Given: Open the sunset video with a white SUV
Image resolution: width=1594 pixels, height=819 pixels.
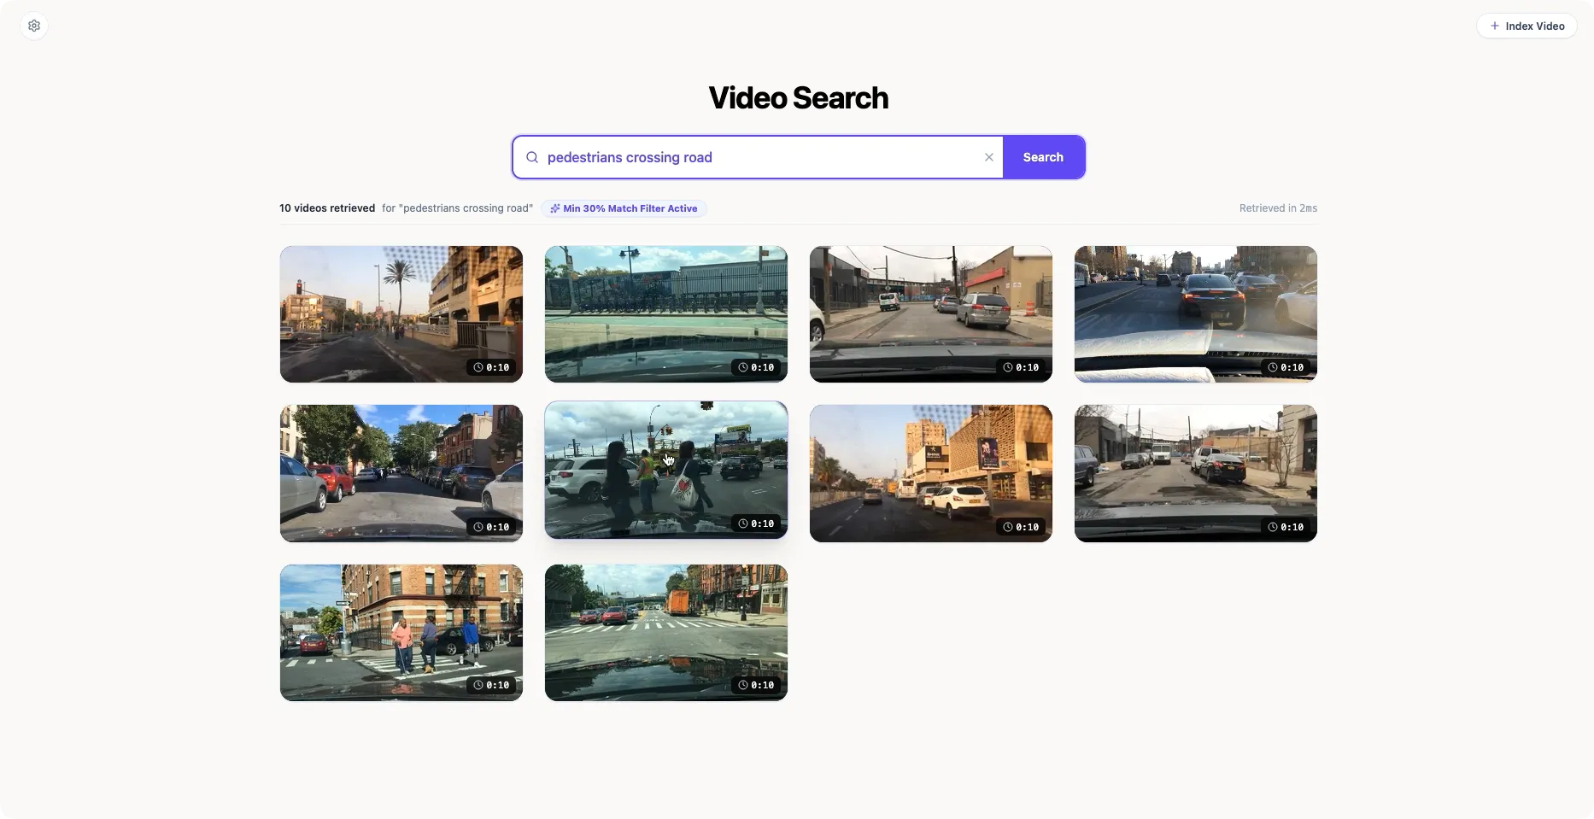Looking at the screenshot, I should (x=931, y=473).
